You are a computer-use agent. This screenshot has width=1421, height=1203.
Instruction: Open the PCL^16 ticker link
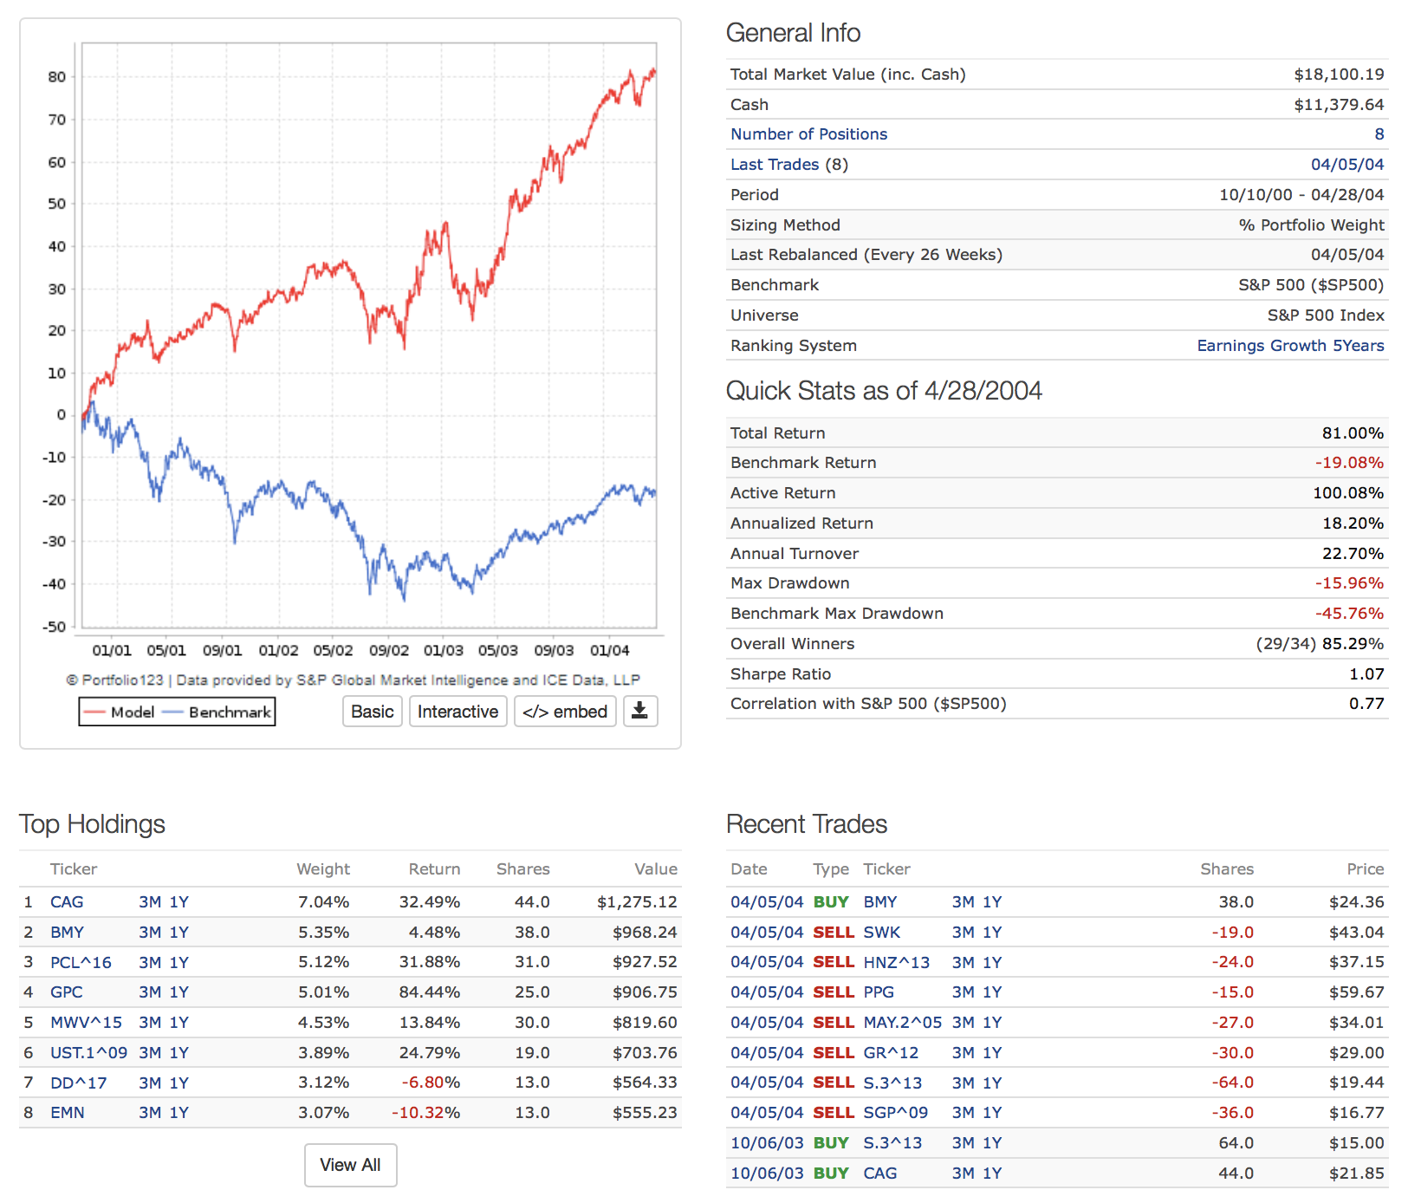[x=81, y=963]
